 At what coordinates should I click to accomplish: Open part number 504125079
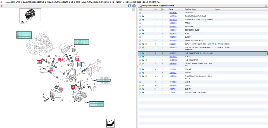click(x=173, y=86)
